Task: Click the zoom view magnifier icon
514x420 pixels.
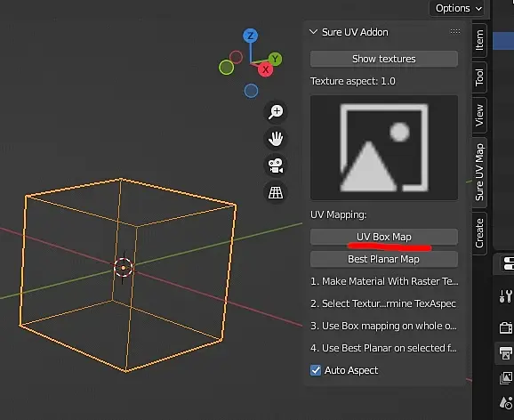Action: (276, 112)
